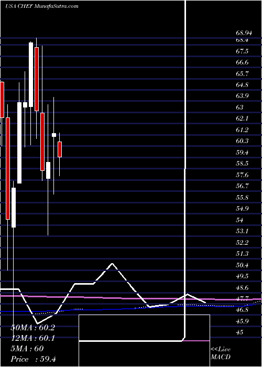This screenshot has width=262, height=367.
Task: Click the 56.7 axis value
Action: click(242, 186)
